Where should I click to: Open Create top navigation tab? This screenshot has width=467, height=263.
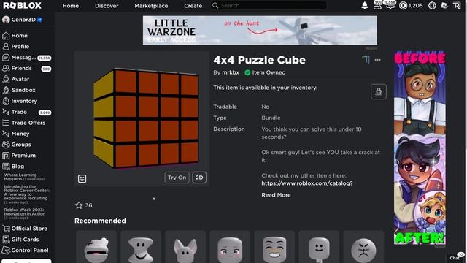coord(193,6)
